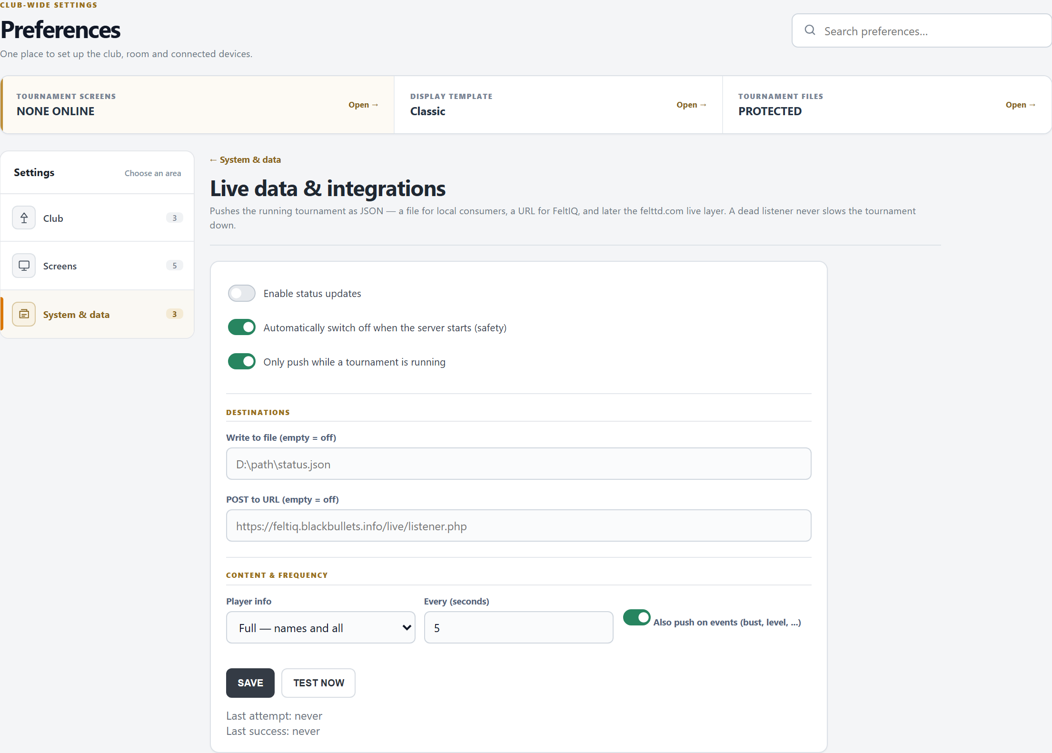Image resolution: width=1052 pixels, height=753 pixels.
Task: Click the TEST NOW button
Action: 318,683
